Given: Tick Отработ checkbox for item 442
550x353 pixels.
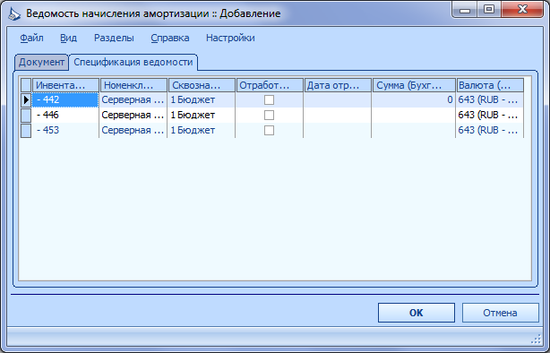Looking at the screenshot, I should [269, 100].
